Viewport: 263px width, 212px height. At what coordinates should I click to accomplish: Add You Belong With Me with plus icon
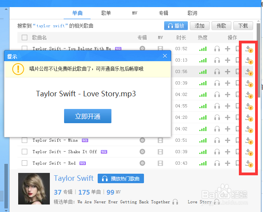click(227, 49)
